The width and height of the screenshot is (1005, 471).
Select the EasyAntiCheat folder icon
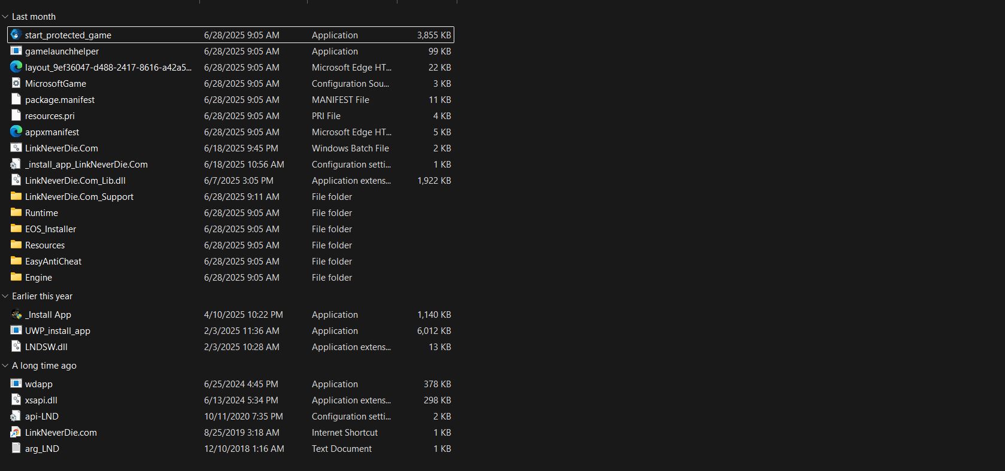(16, 261)
